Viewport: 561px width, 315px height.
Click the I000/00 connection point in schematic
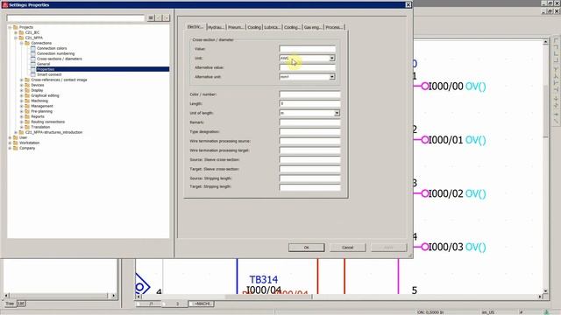click(424, 86)
